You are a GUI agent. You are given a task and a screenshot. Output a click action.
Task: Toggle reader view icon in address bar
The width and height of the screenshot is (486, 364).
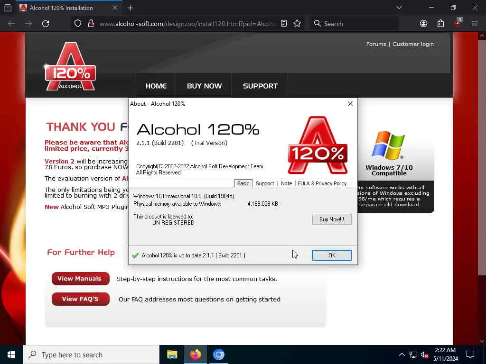click(x=284, y=24)
